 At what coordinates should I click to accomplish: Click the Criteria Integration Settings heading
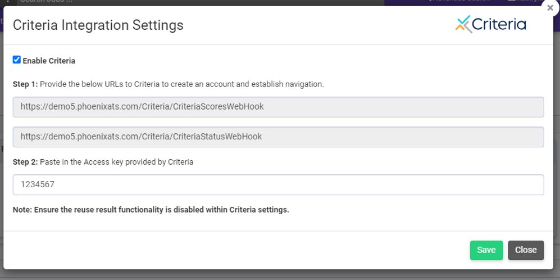pyautogui.click(x=98, y=25)
